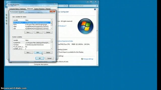Close the Control Panel window

(x=96, y=2)
